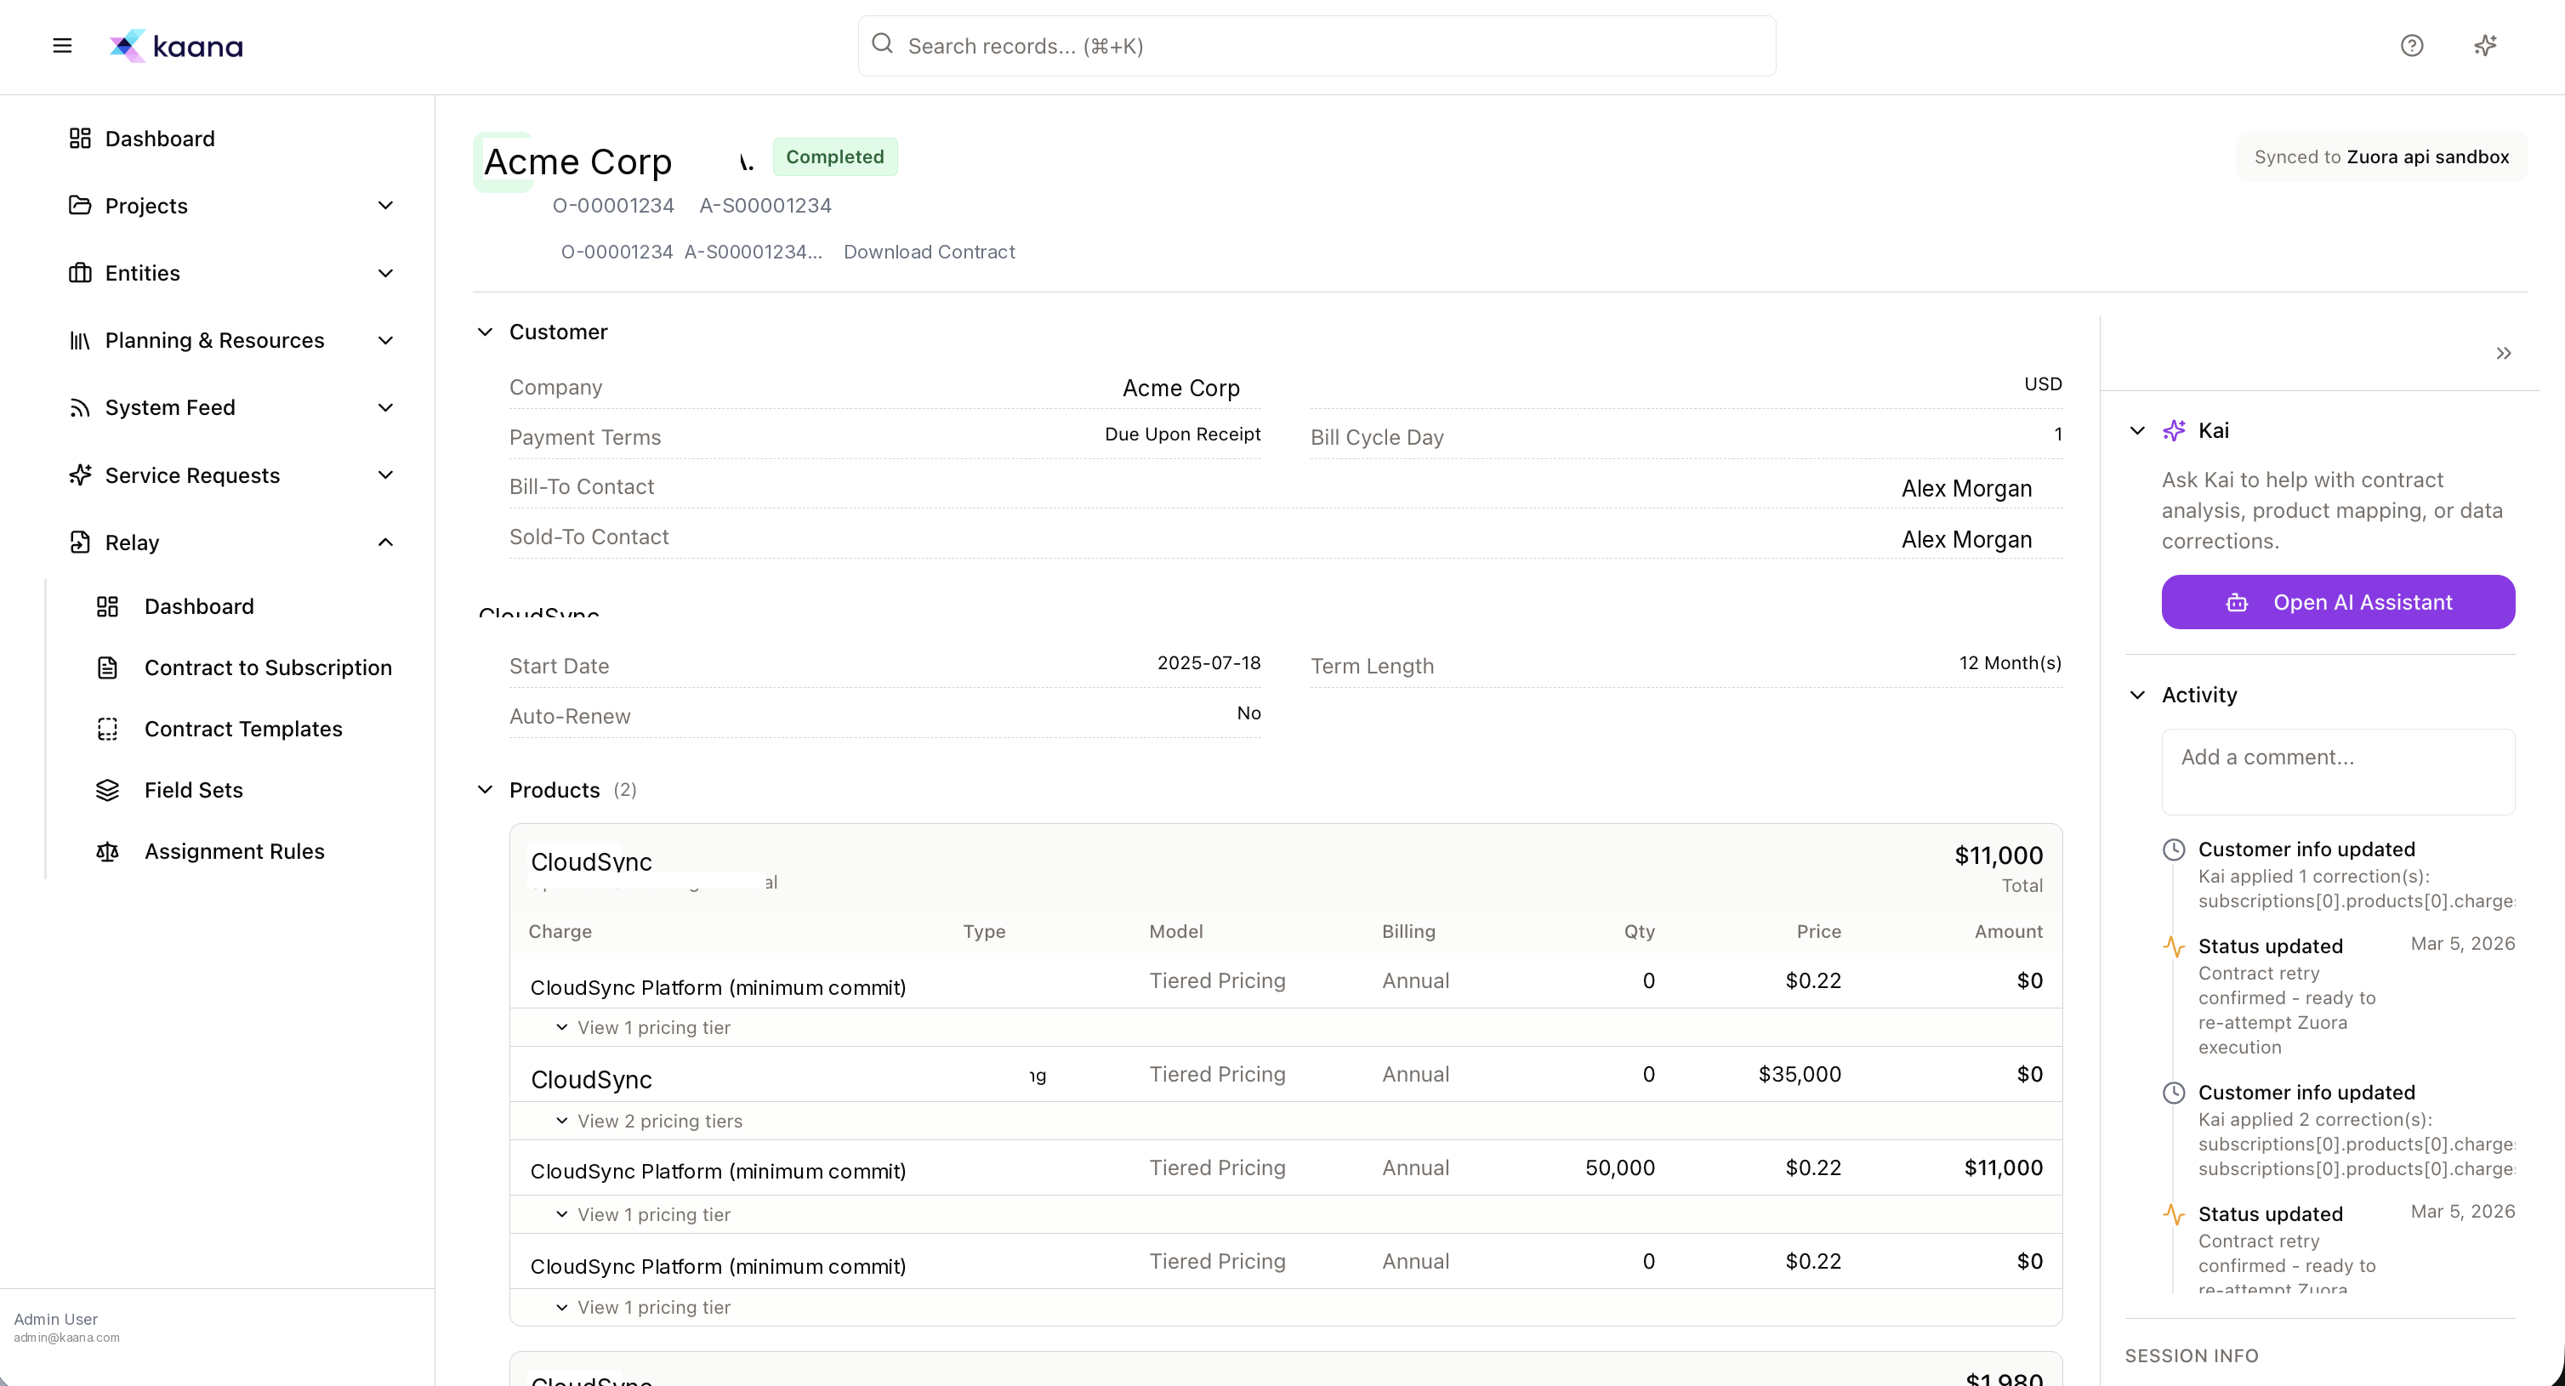
Task: Collapse the Customer section
Action: point(485,332)
